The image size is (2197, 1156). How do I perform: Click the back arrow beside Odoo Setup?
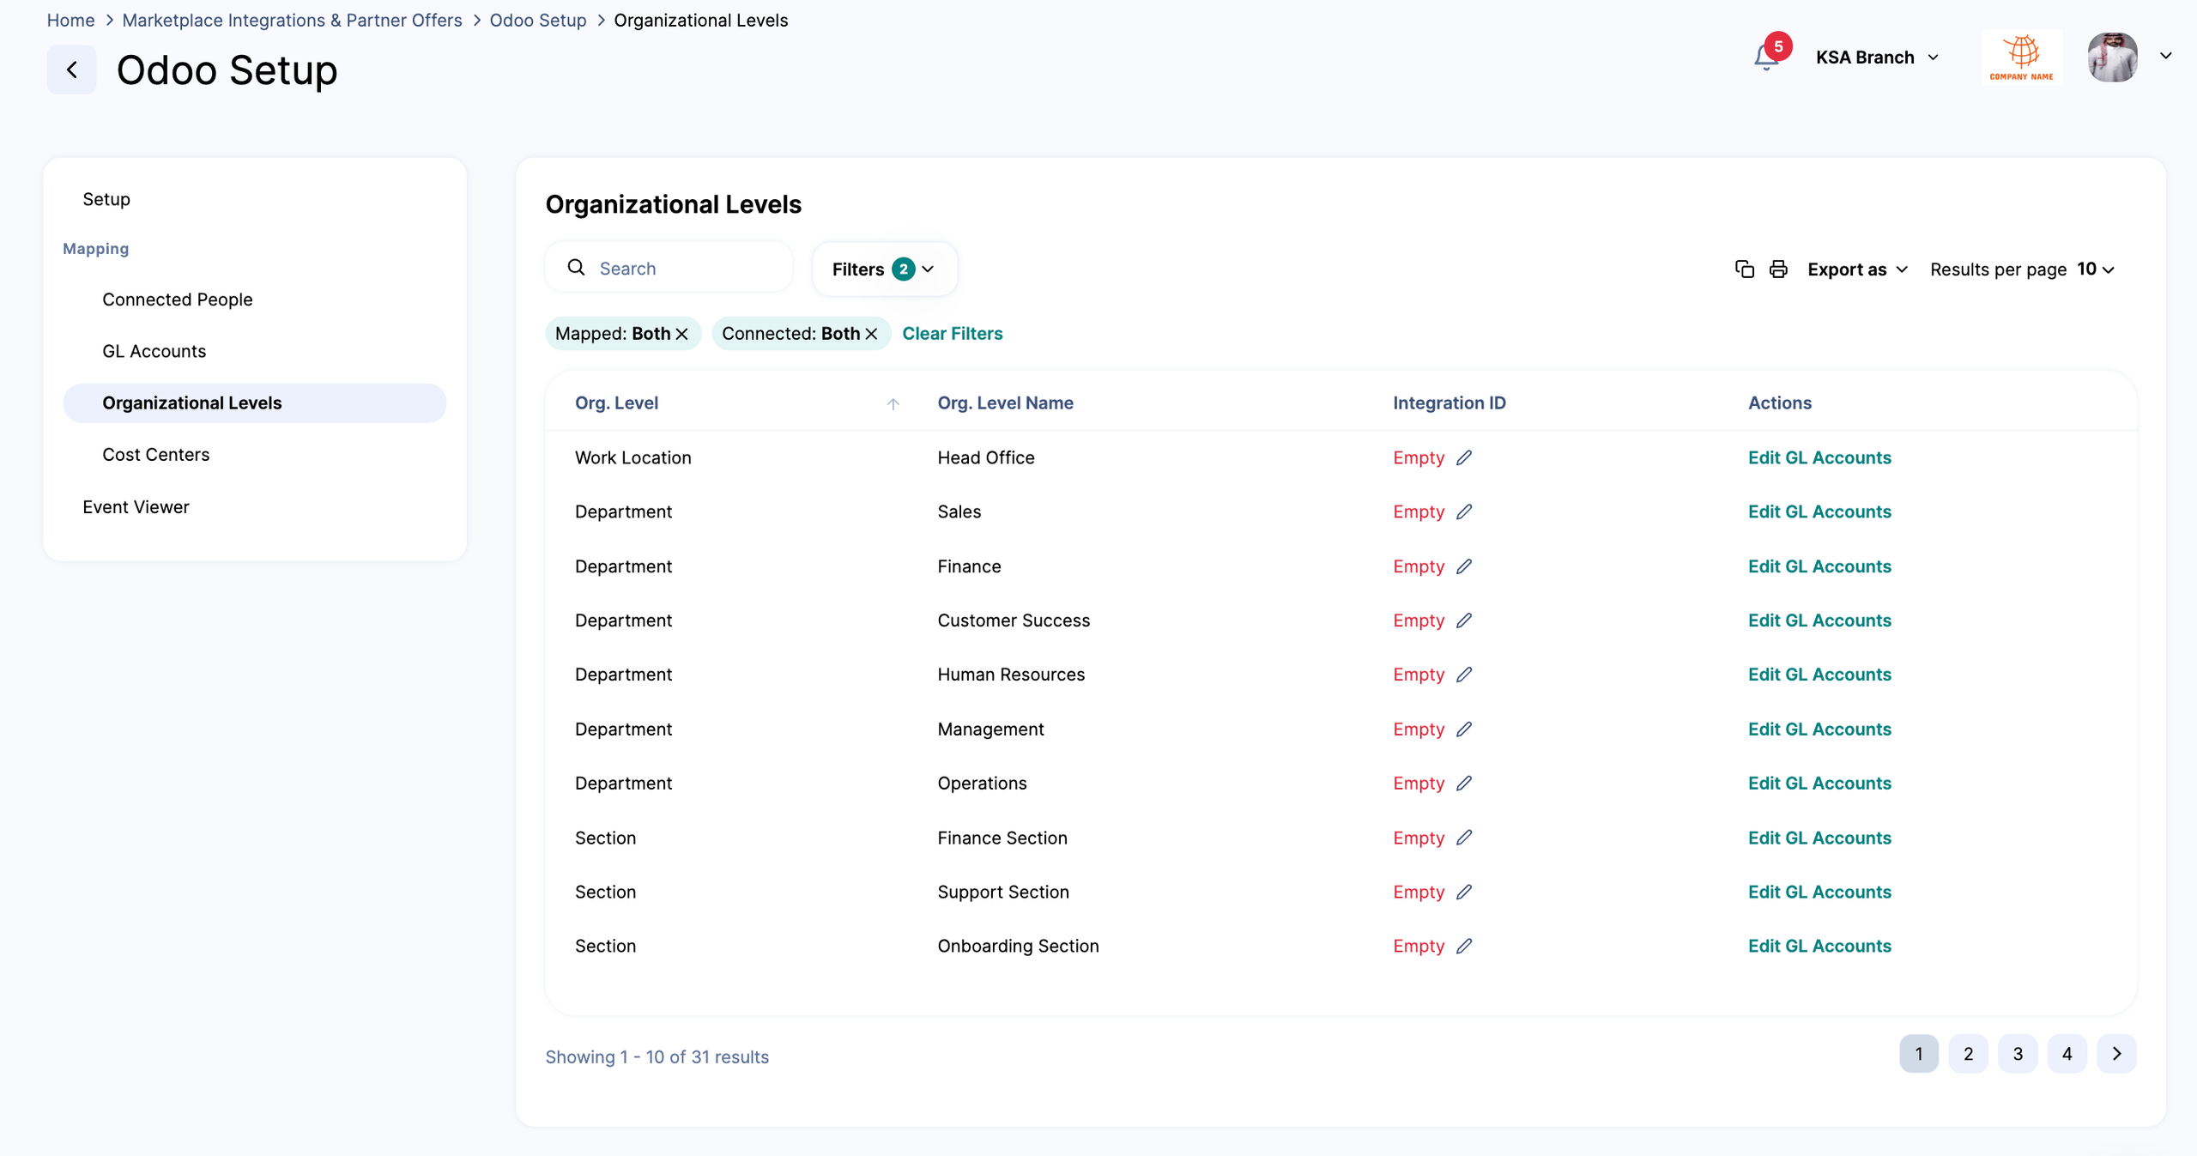pyautogui.click(x=72, y=70)
